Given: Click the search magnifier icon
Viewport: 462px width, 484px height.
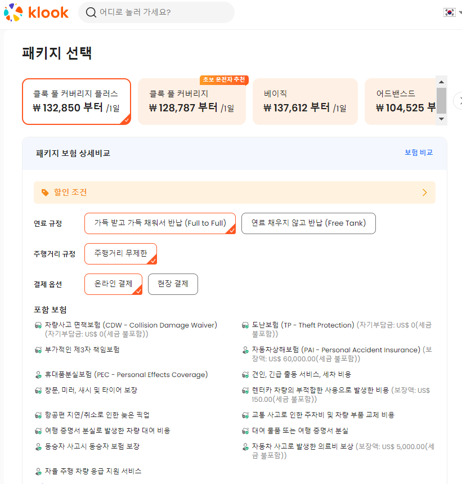Looking at the screenshot, I should [x=91, y=12].
